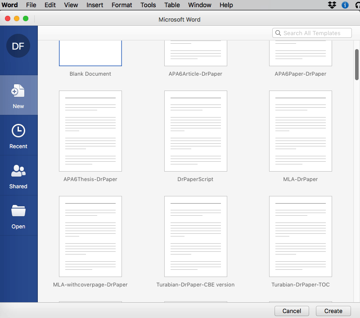Pick the MLA-DrPaper template
360x318 pixels.
(x=301, y=131)
